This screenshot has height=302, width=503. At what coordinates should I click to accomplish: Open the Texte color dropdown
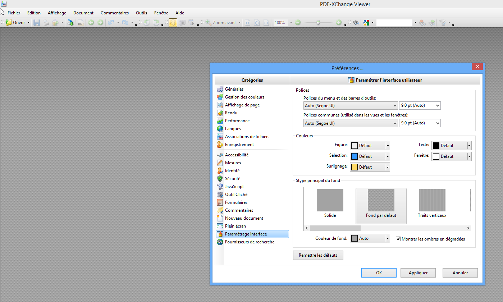pyautogui.click(x=452, y=146)
